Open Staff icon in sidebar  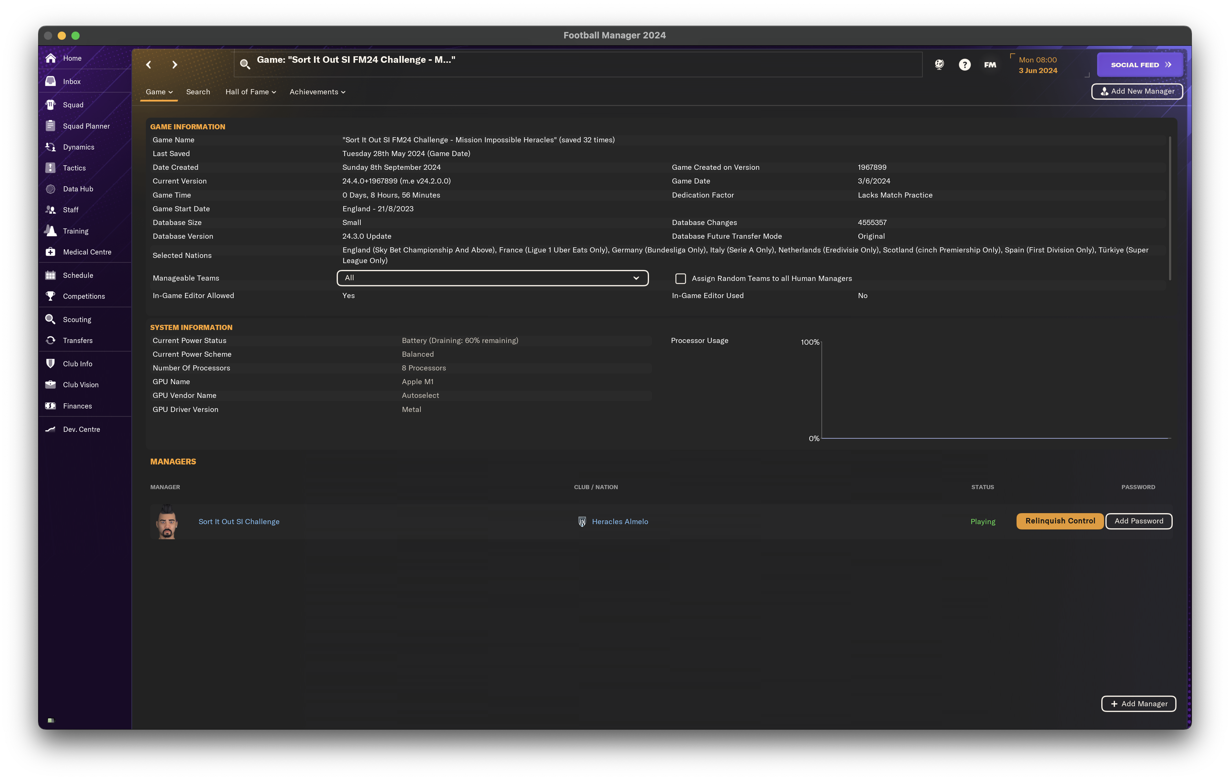pos(50,210)
